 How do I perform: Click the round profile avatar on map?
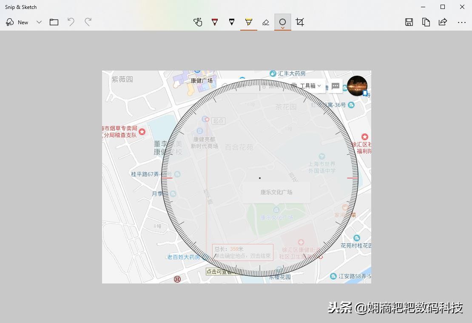357,86
